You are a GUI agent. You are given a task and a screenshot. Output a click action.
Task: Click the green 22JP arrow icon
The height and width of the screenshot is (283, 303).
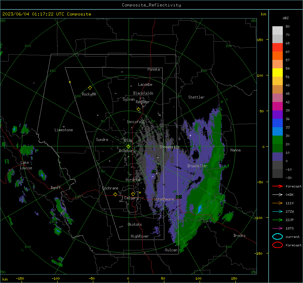[x=277, y=220]
